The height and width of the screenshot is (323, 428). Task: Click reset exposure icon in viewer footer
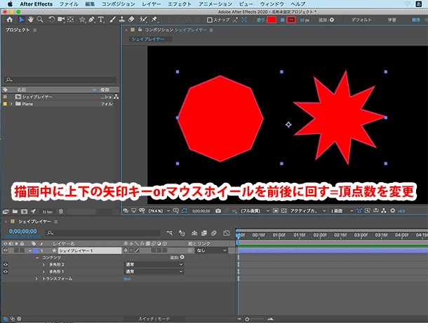point(393,211)
